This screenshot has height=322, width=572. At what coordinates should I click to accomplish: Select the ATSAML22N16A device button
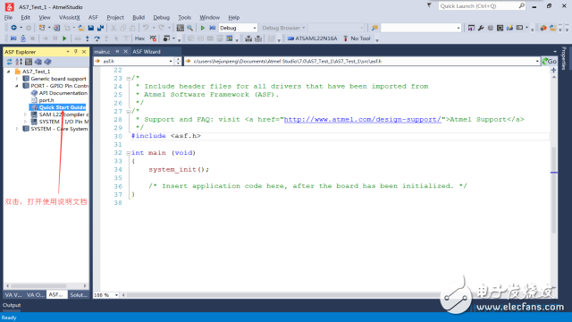coord(312,38)
